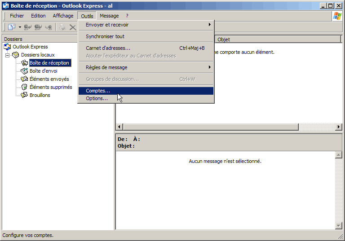Collapse the Dossiers locaux tree node
Image resolution: width=345 pixels, height=241 pixels.
(x=8, y=55)
